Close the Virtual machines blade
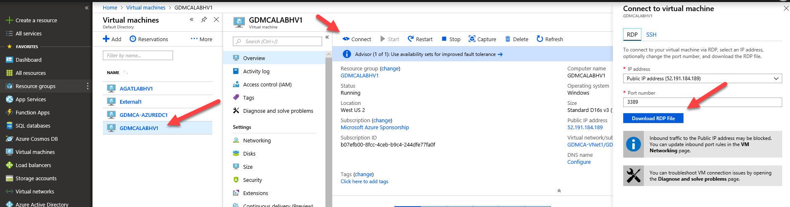The height and width of the screenshot is (207, 790). [216, 19]
